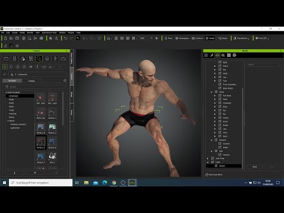Collapse the Eyelash group arrow
This screenshot has height=213, width=284.
(211, 140)
